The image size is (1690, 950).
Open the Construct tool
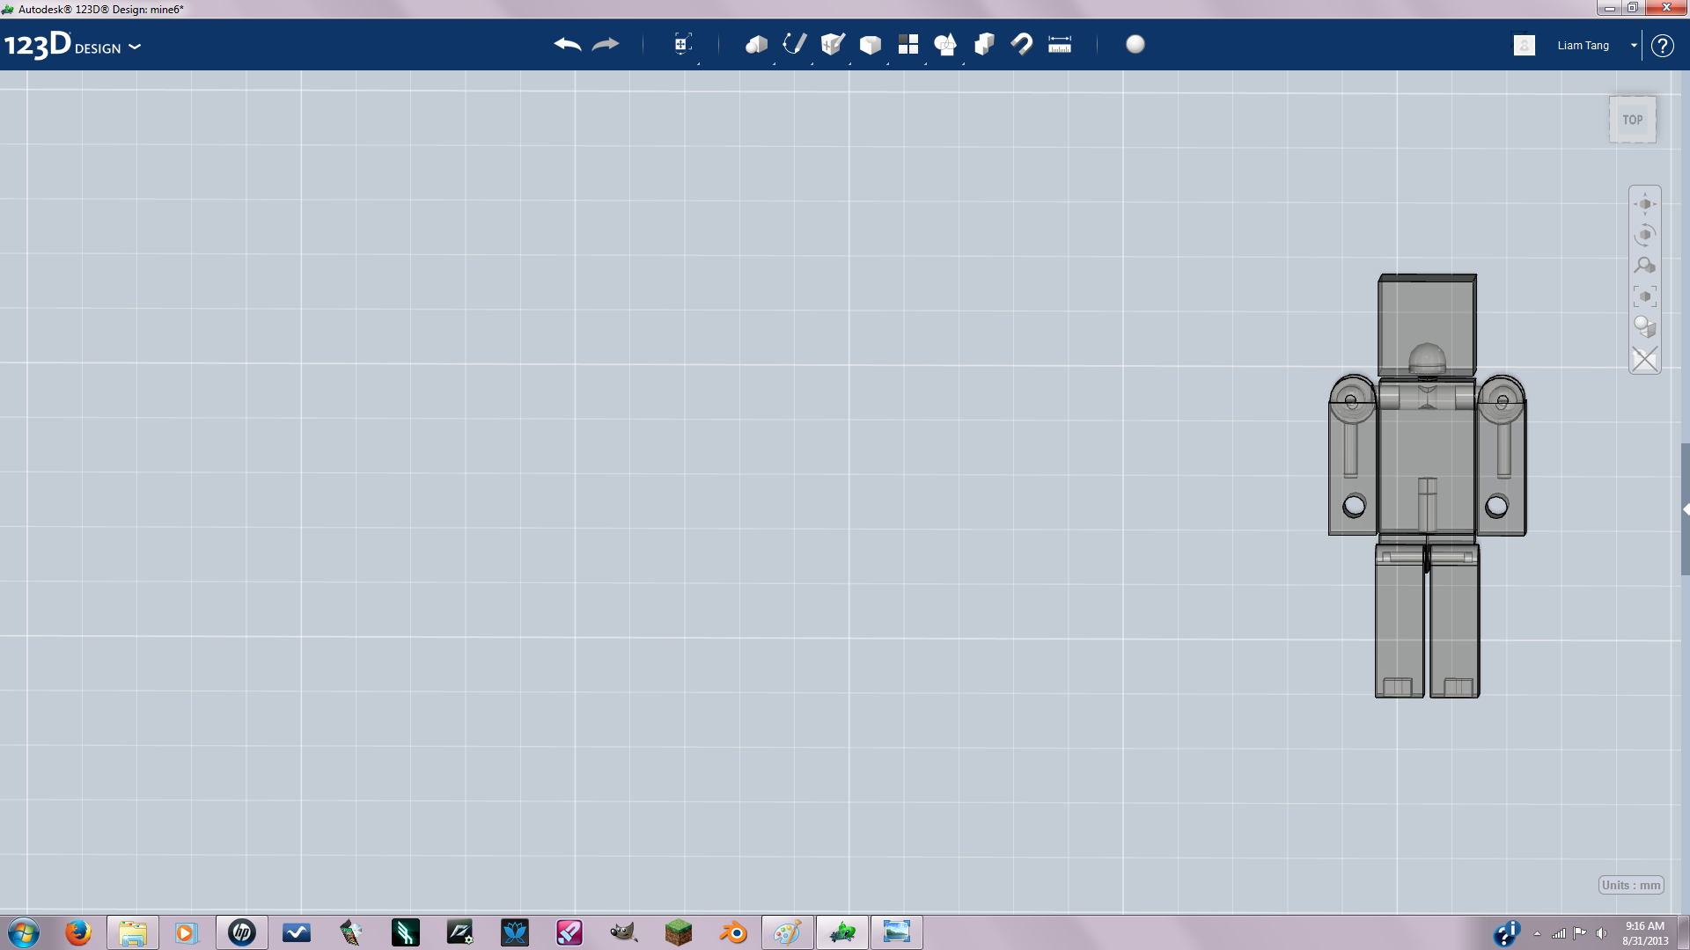pyautogui.click(x=832, y=44)
